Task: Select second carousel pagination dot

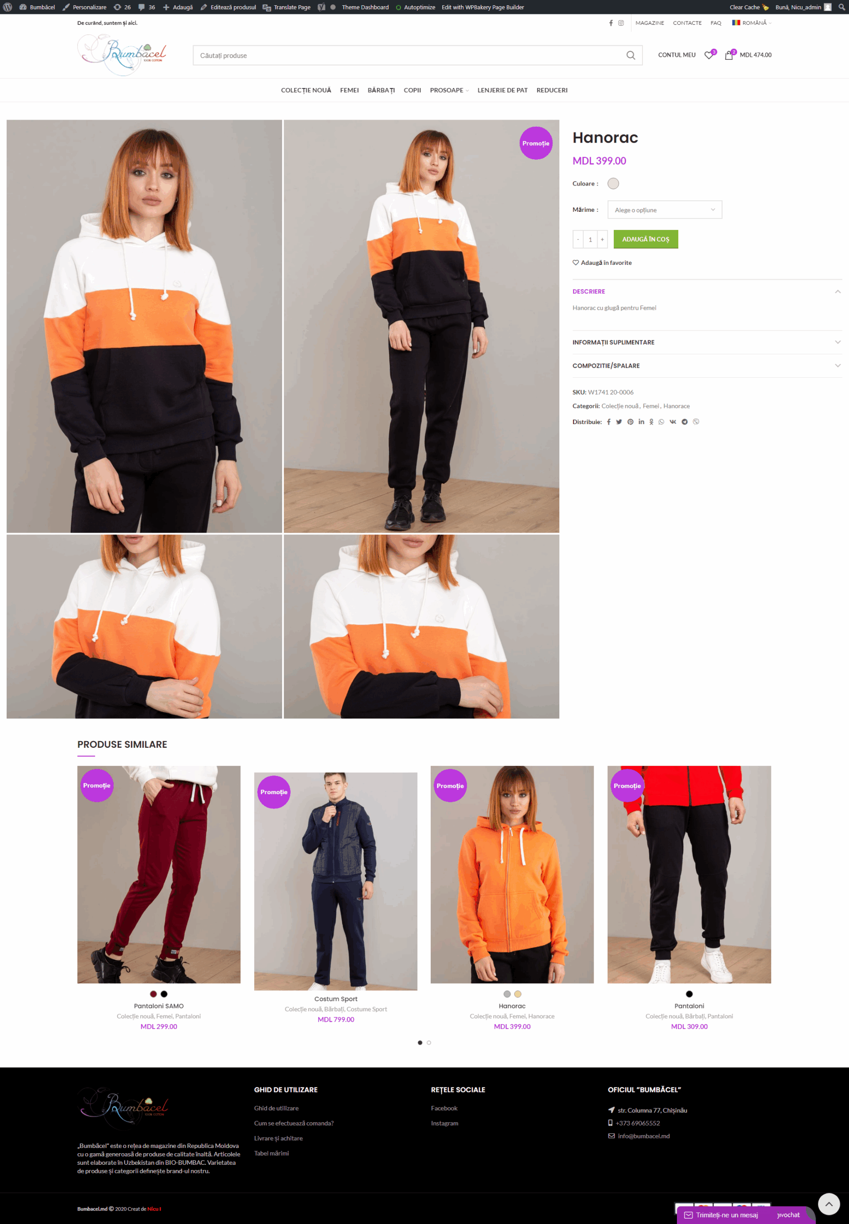Action: click(x=429, y=1043)
